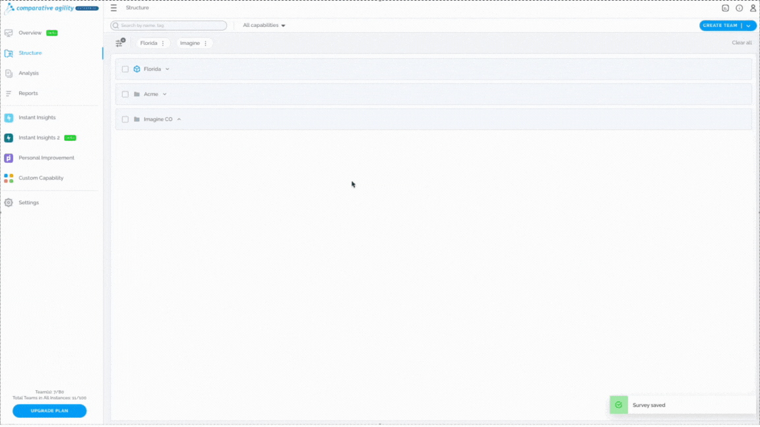760x427 pixels.
Task: Click the Florida cube icon
Action: [x=137, y=69]
